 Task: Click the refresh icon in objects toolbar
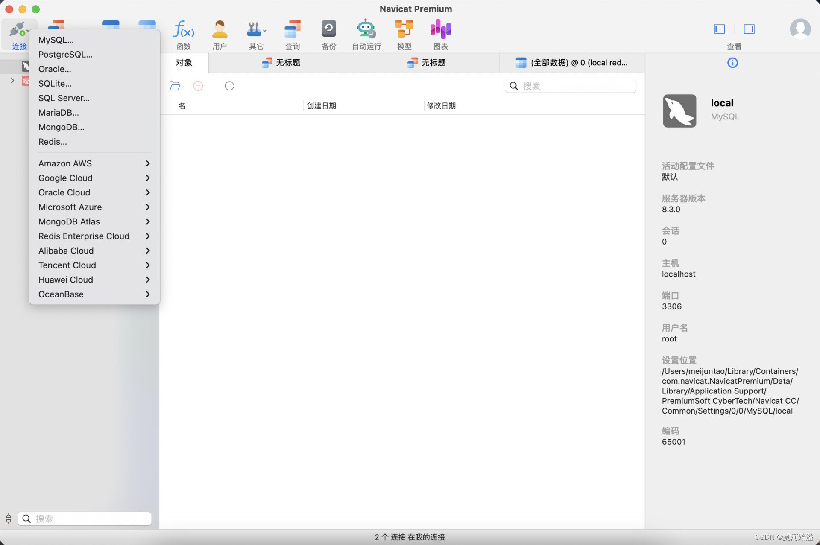(229, 86)
